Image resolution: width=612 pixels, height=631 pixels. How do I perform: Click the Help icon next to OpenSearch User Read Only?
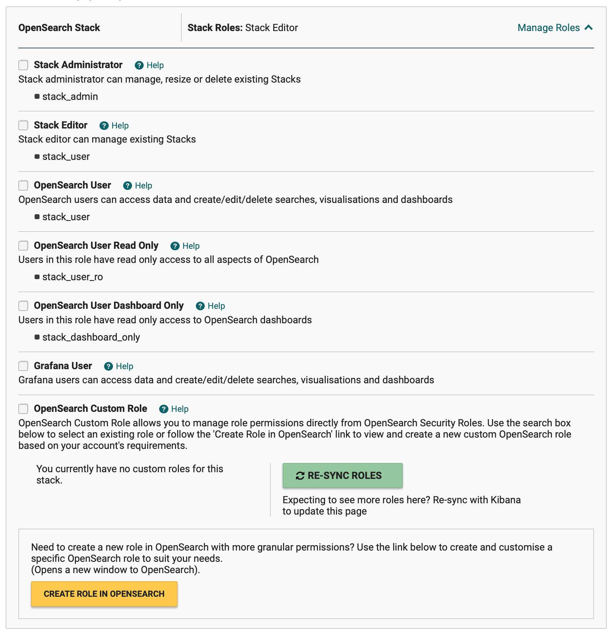pyautogui.click(x=175, y=246)
